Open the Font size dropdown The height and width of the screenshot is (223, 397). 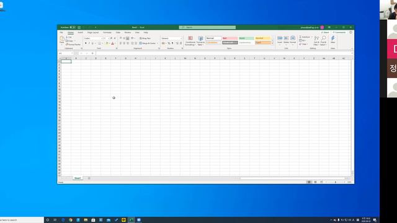click(x=109, y=38)
